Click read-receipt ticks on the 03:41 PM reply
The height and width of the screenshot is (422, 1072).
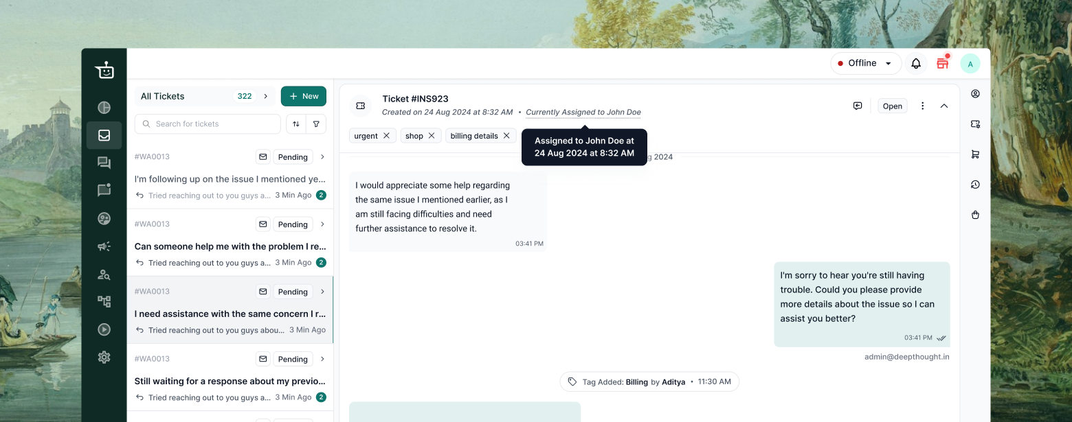click(941, 338)
